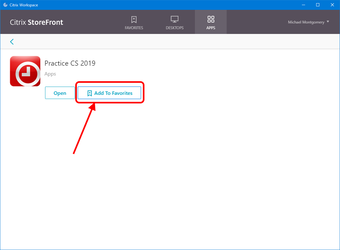This screenshot has height=250, width=340.
Task: Switch to the Desktops tab
Action: pyautogui.click(x=175, y=22)
